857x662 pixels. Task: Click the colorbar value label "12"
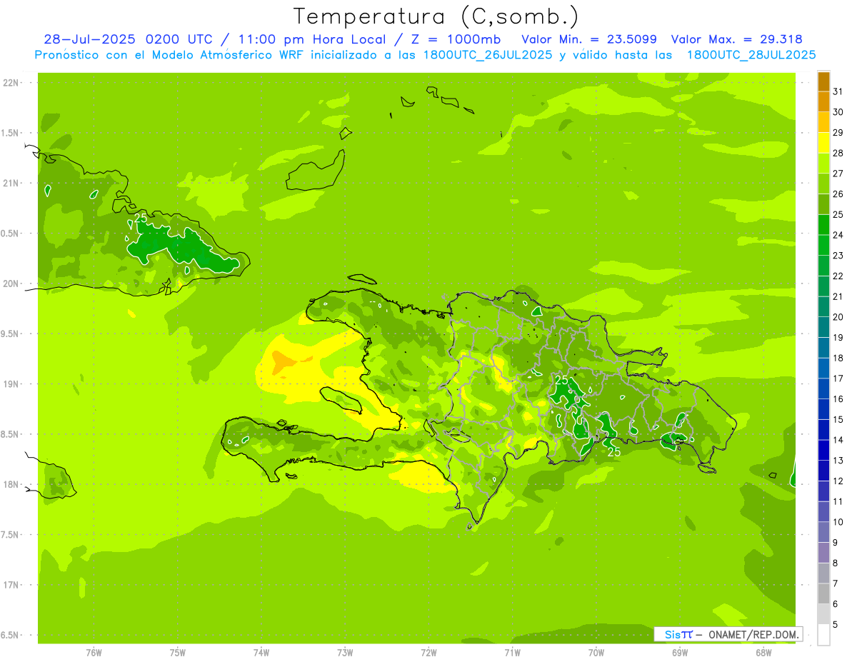(838, 481)
